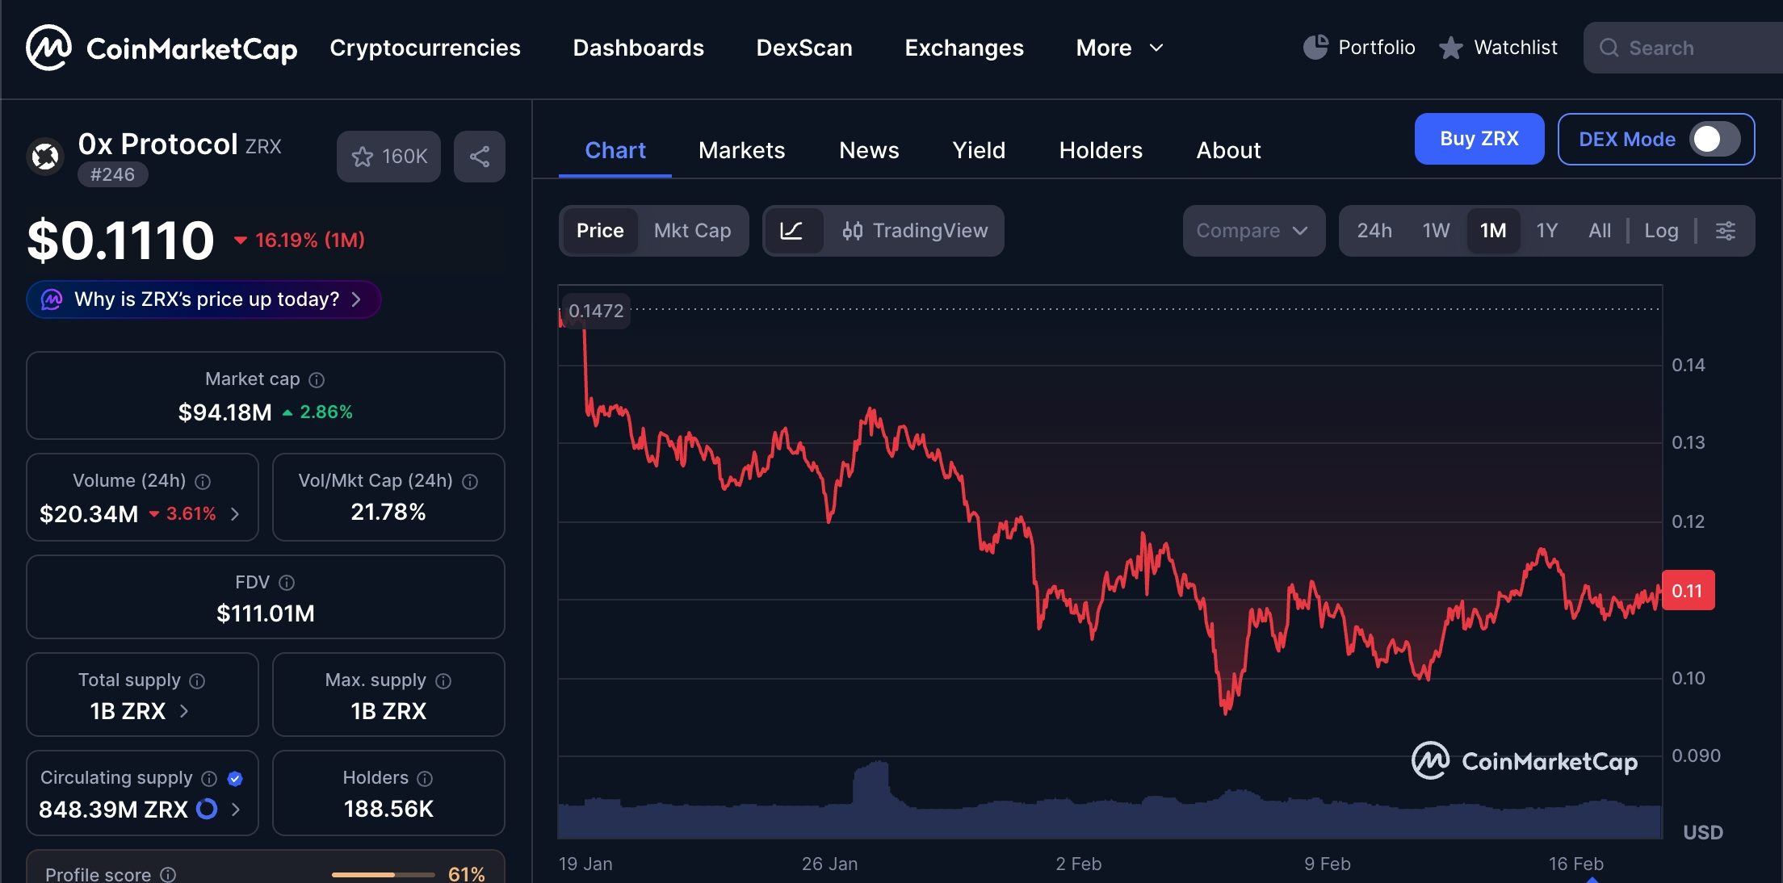Viewport: 1783px width, 883px height.
Task: Set chart range to 24h
Action: [x=1374, y=231]
